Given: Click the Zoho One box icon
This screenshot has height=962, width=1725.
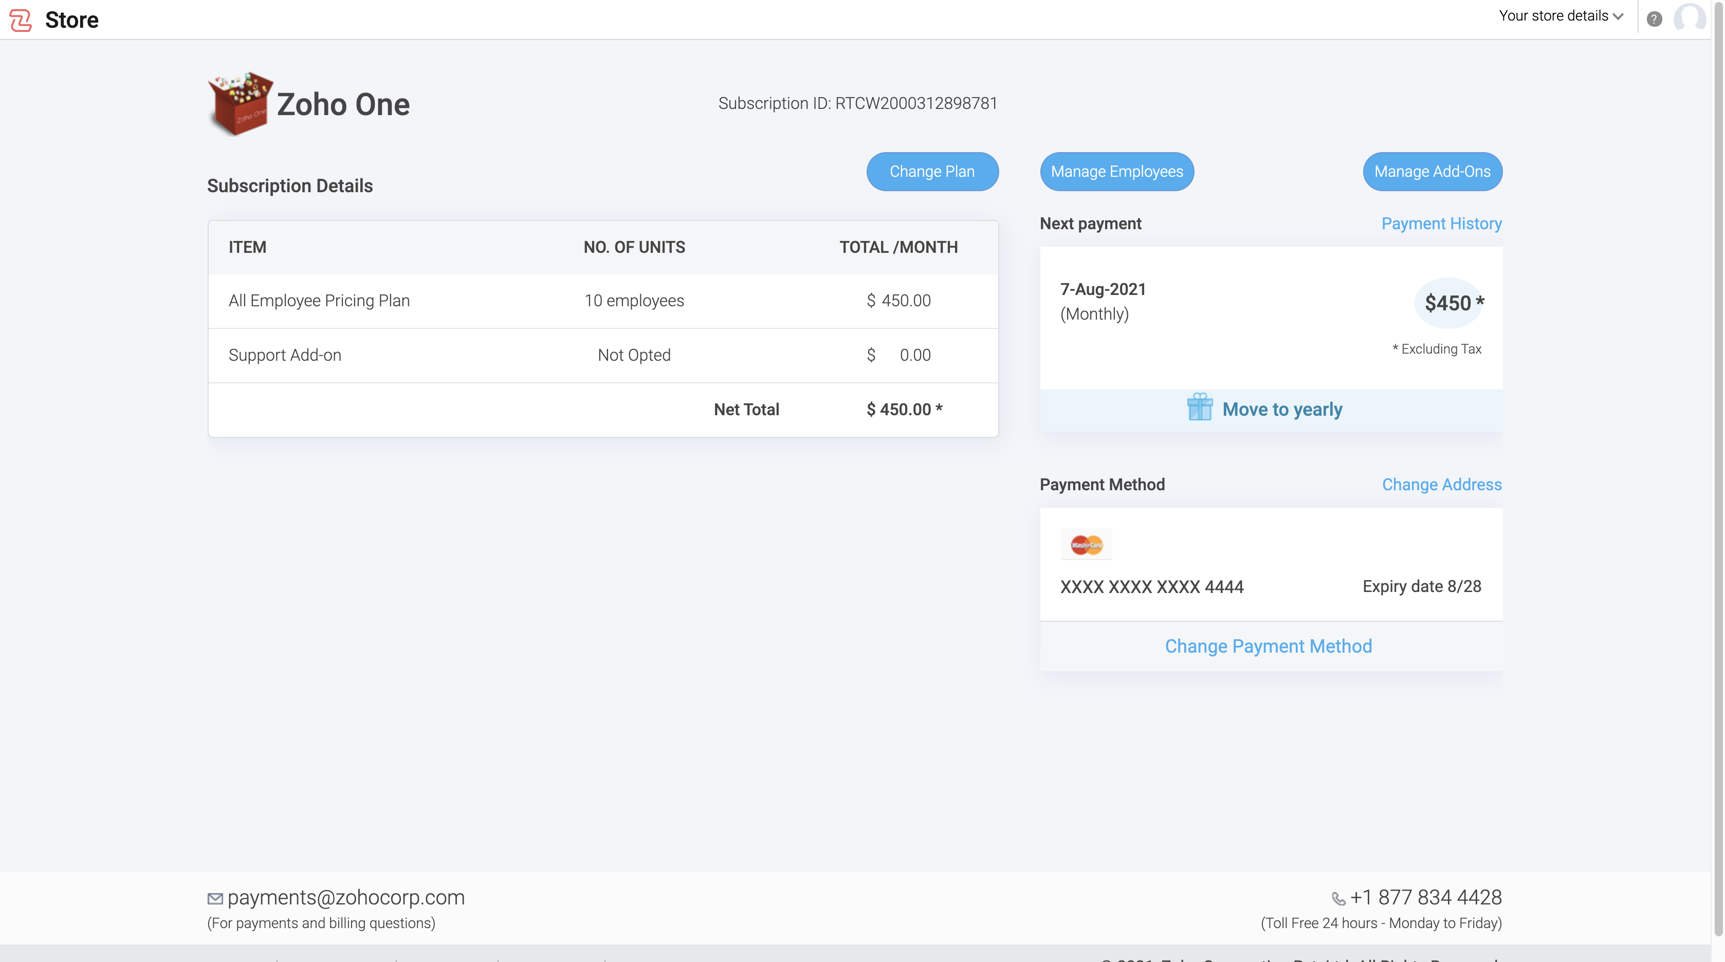Looking at the screenshot, I should tap(240, 104).
